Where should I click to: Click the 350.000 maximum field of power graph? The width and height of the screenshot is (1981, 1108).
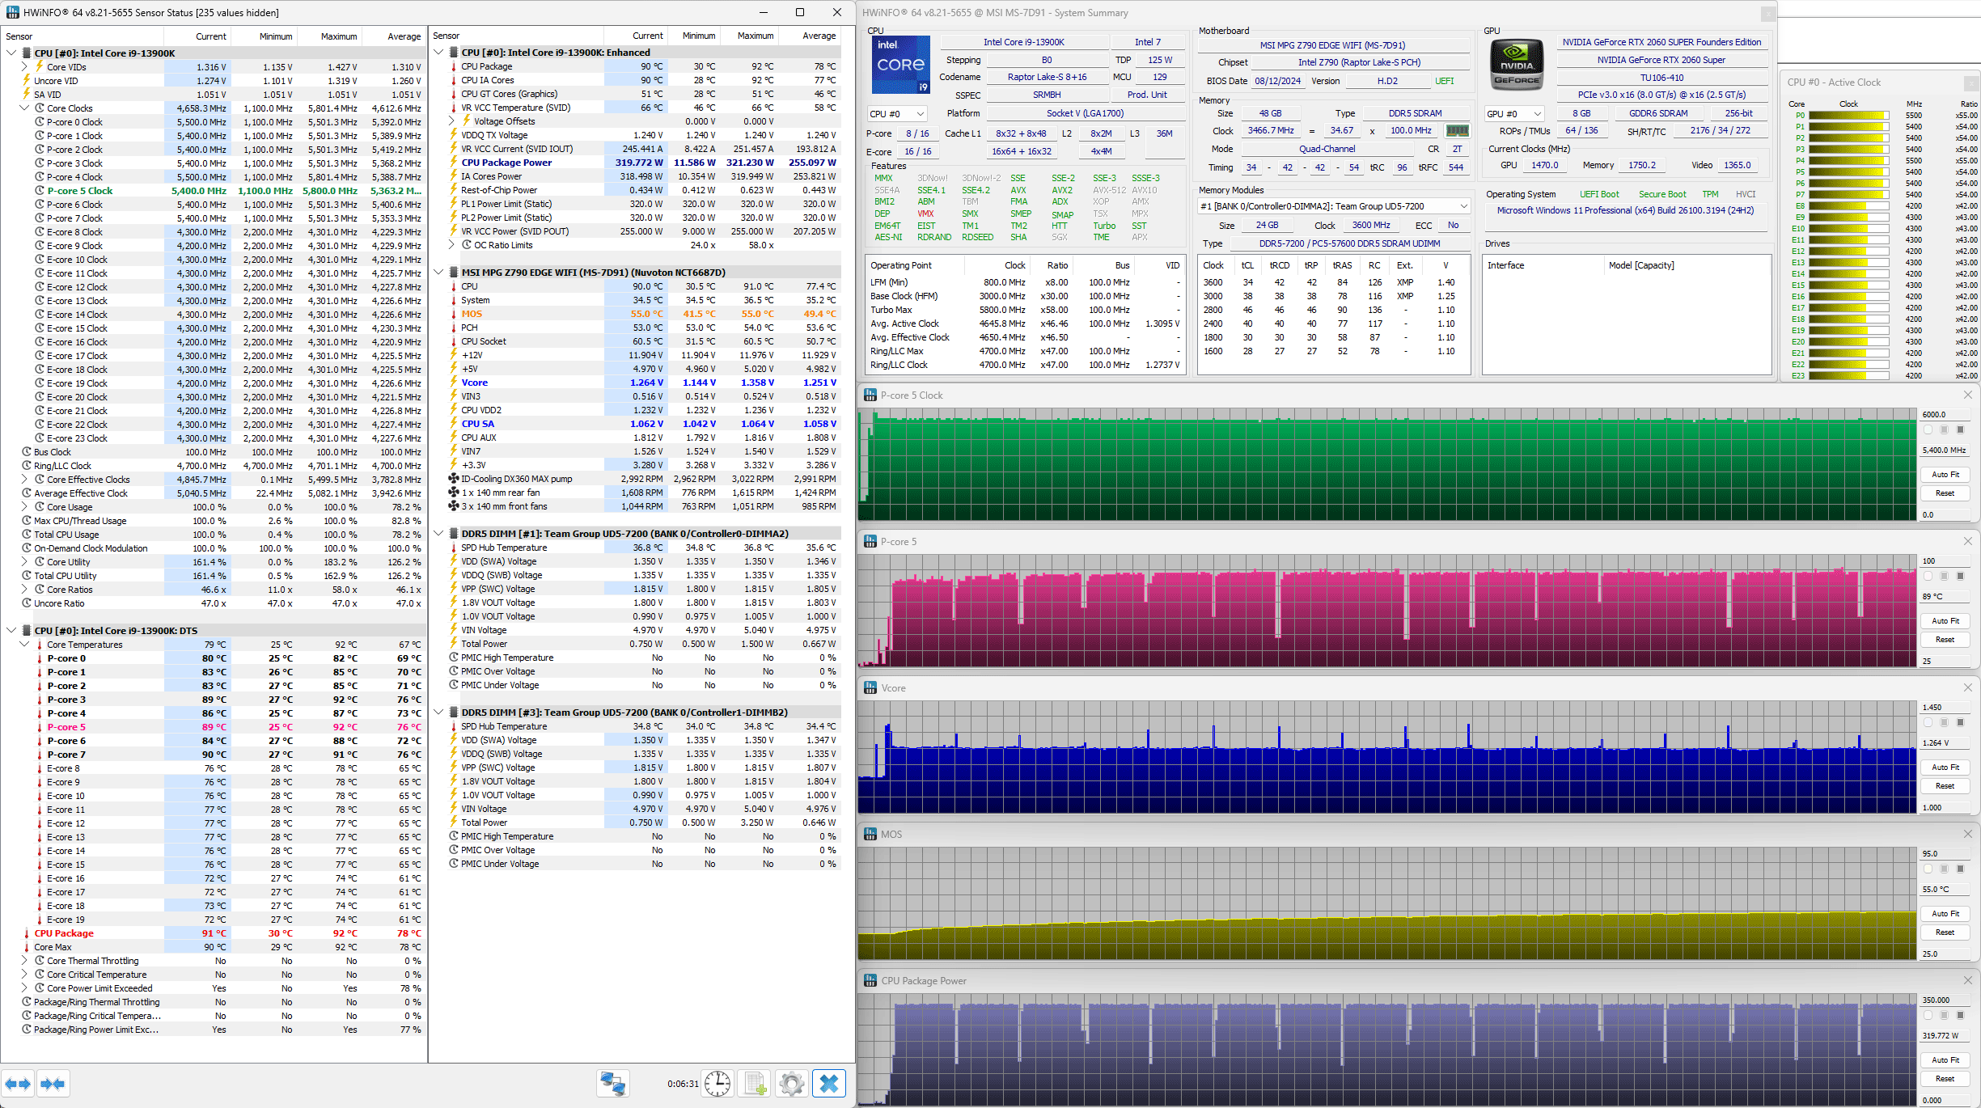pyautogui.click(x=1945, y=1000)
